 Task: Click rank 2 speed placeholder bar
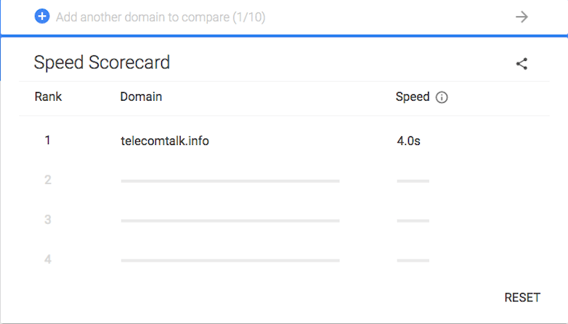413,180
